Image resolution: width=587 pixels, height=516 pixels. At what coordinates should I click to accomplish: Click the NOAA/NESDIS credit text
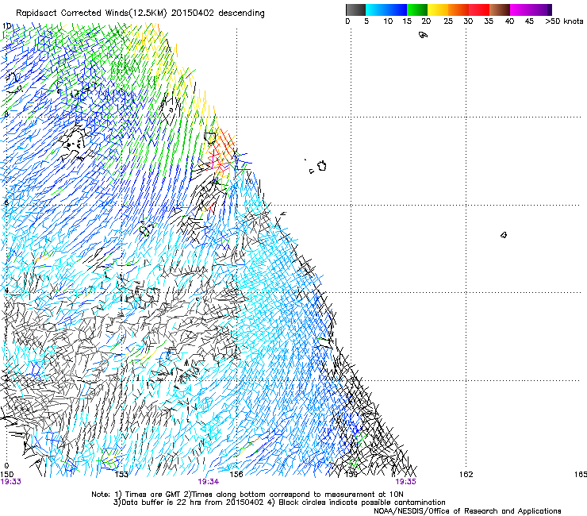click(467, 511)
